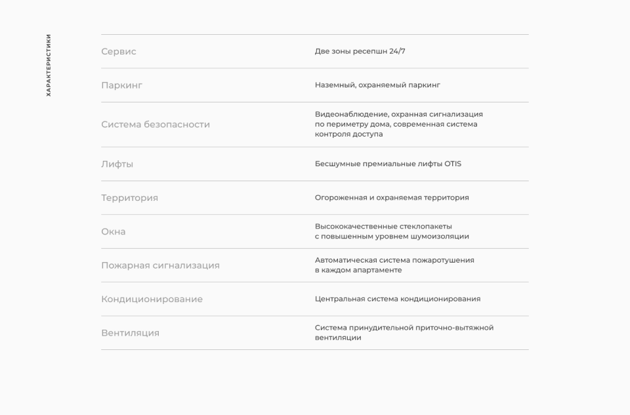Select the Пожарная сигнализация label
This screenshot has height=415, width=630.
click(x=160, y=265)
